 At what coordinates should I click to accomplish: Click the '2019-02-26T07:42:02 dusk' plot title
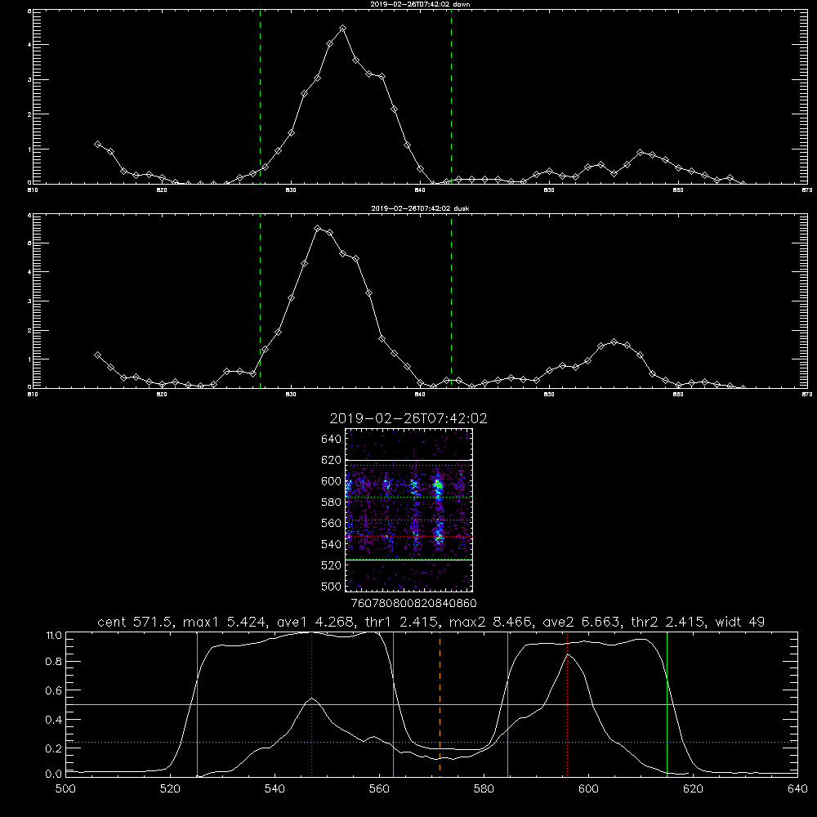[420, 208]
